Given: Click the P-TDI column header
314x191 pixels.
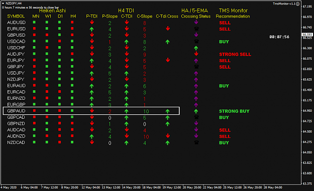Looking at the screenshot, I should point(92,17).
